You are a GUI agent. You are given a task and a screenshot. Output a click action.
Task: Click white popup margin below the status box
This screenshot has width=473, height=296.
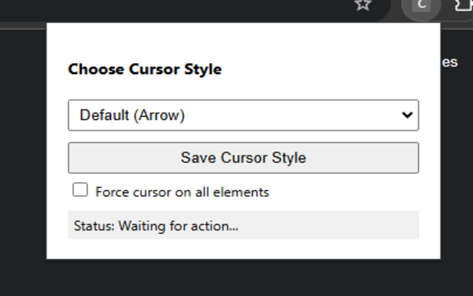[x=243, y=249]
